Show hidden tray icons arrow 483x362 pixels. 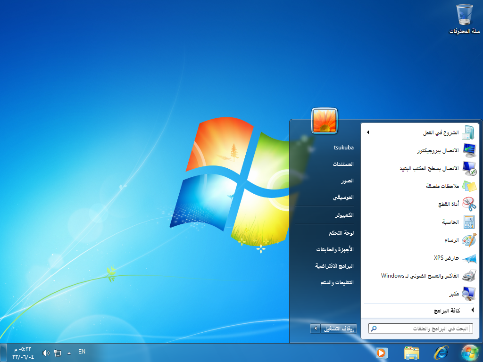[x=69, y=353]
